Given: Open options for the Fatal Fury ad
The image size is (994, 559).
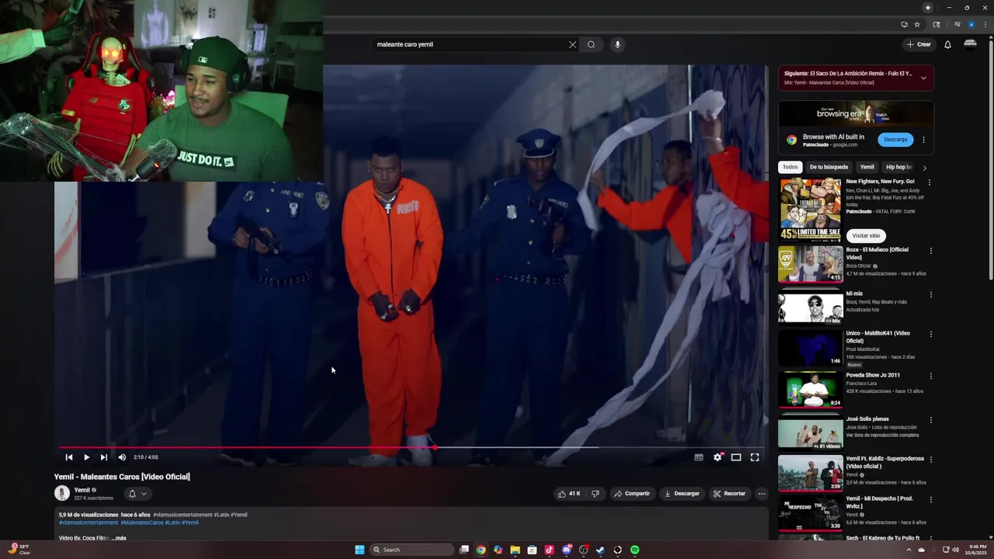Looking at the screenshot, I should click(x=930, y=183).
